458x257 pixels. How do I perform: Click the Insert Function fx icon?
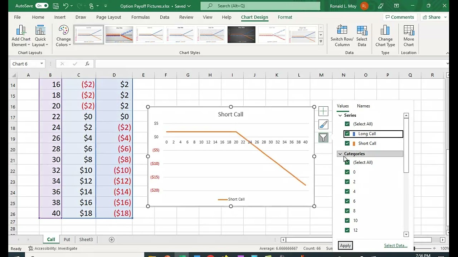click(87, 64)
